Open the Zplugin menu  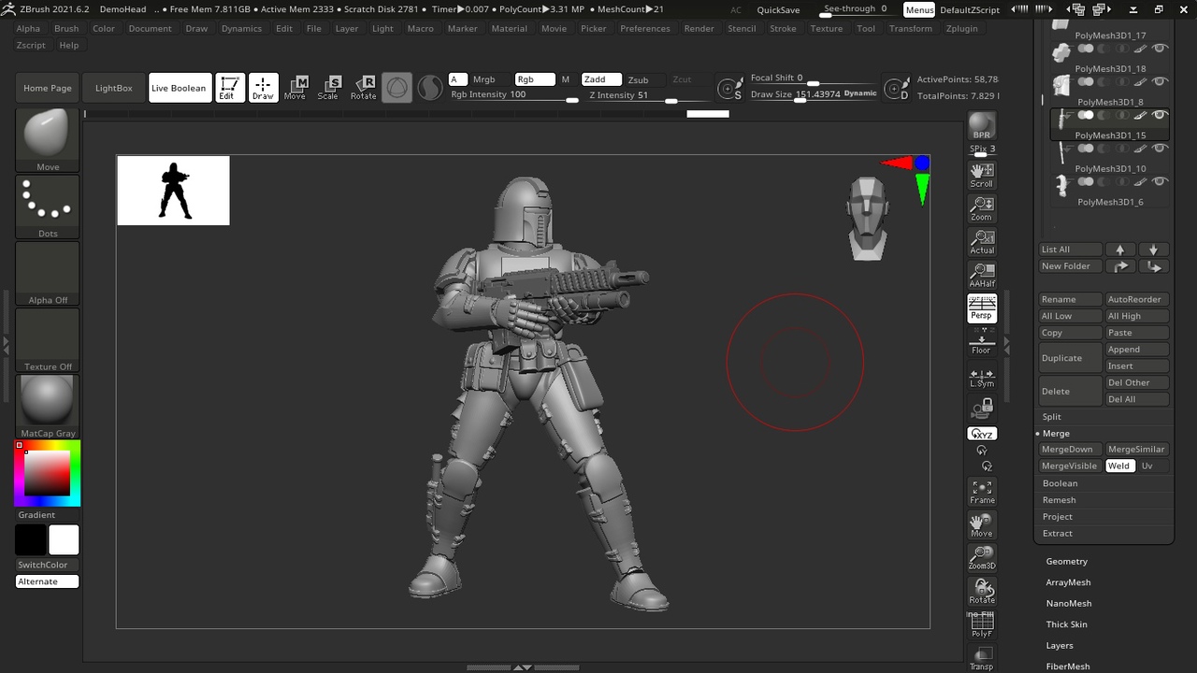coord(961,28)
